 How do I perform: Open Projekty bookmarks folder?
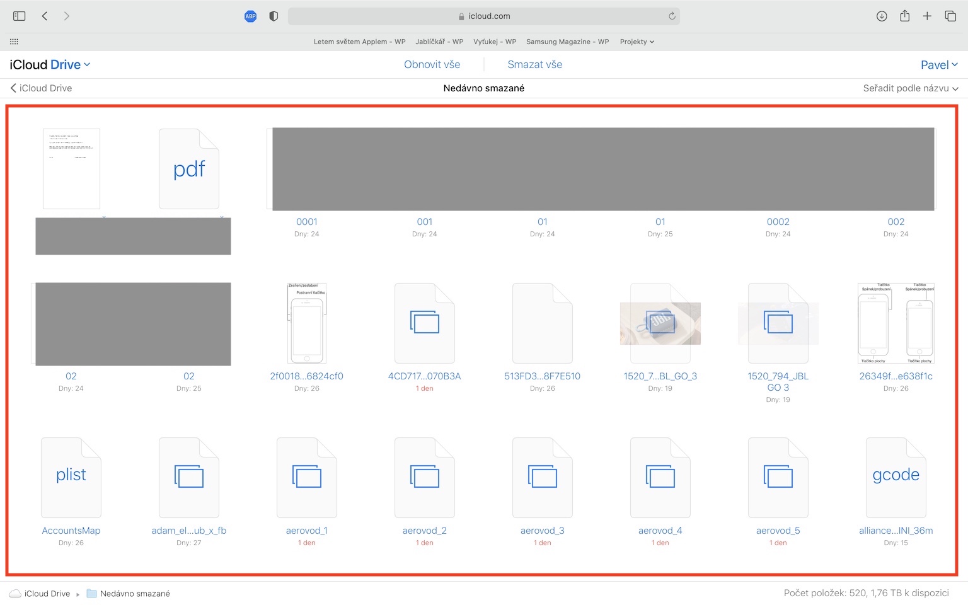tap(637, 42)
